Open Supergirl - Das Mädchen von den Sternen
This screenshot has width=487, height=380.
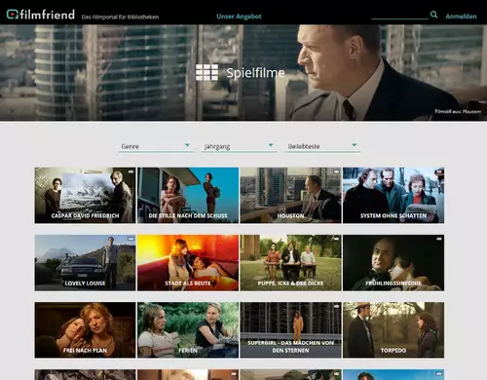pyautogui.click(x=290, y=330)
